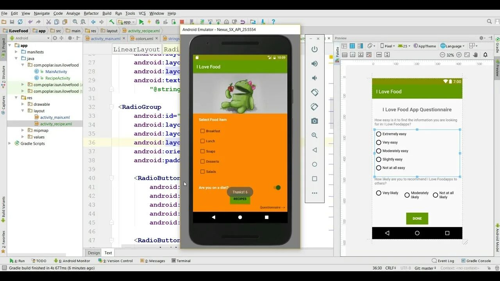Screen dimensions: 500x281
Task: Click emulator zoom magnifier icon
Action: pyautogui.click(x=314, y=135)
